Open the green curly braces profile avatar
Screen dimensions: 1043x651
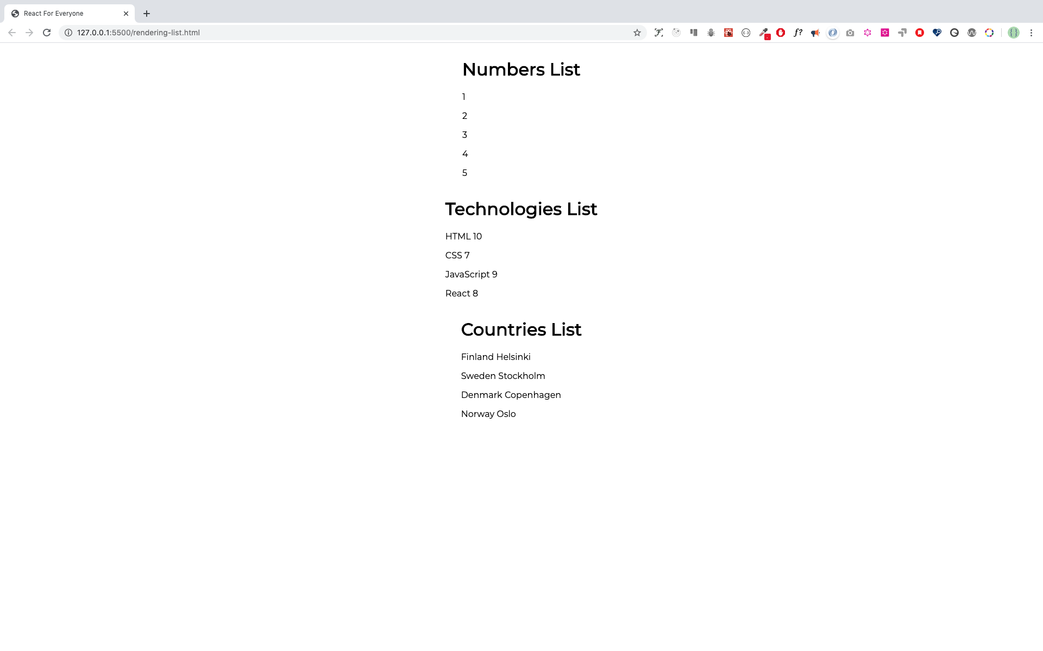point(1014,33)
